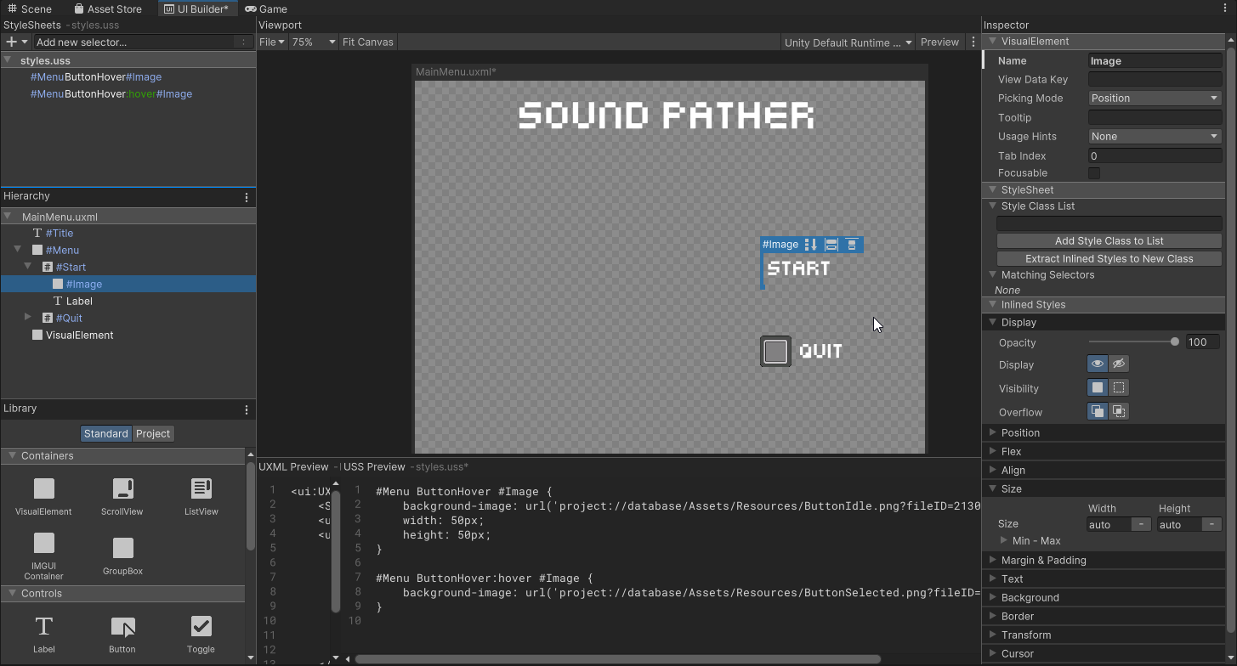Image resolution: width=1237 pixels, height=666 pixels.
Task: Select the ScrollView container in the Library
Action: [x=122, y=497]
